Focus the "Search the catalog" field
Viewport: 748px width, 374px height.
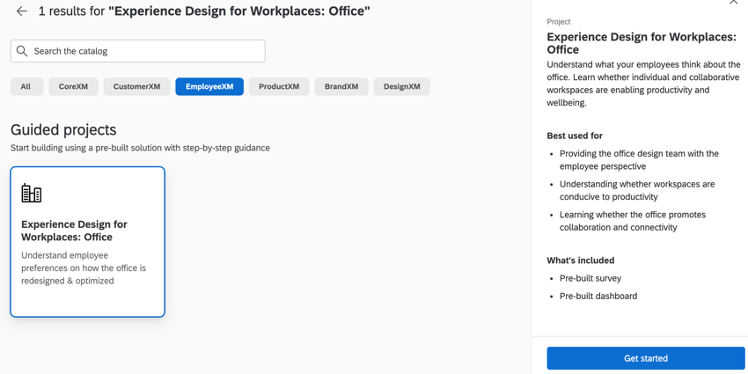[x=145, y=51]
